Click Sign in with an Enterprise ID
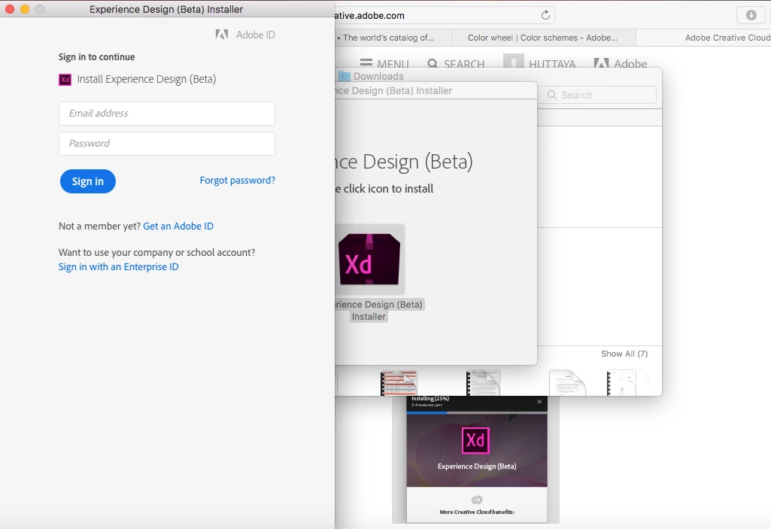This screenshot has width=771, height=529. click(x=119, y=266)
